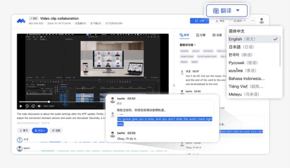
Task: Click the blue app logo in the header
Action: [x=21, y=21]
